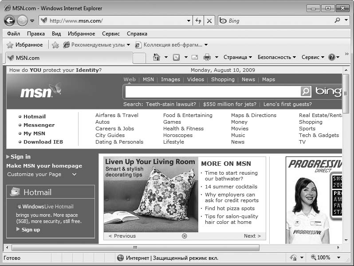Open the Messenger link
354x266 pixels.
click(x=39, y=125)
